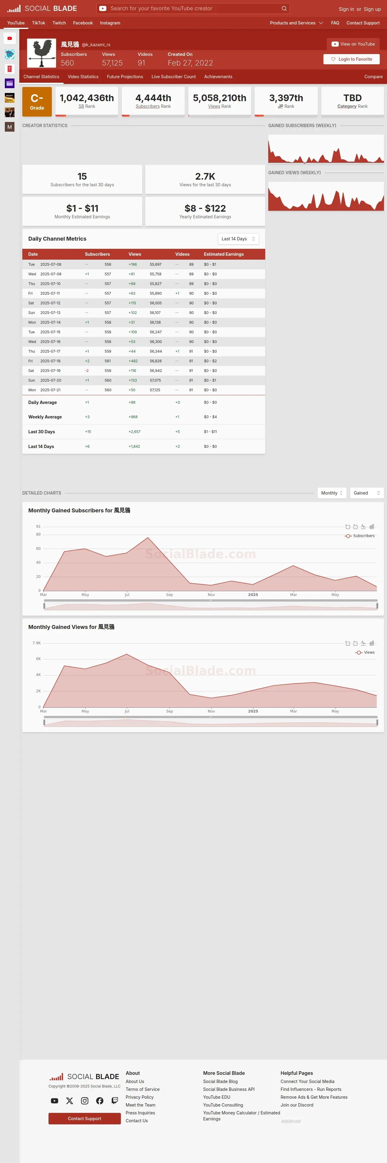
Task: Switch subscribers chart to bar view
Action: (x=372, y=527)
